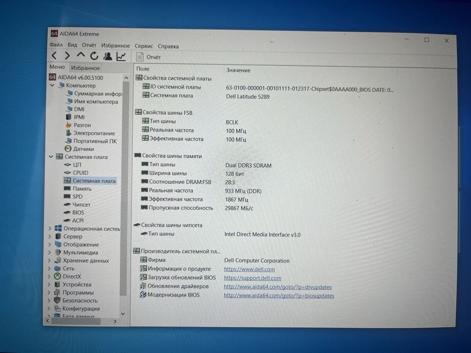The image size is (471, 353).
Task: Open the user silhouette toolbar icon
Action: [108, 56]
